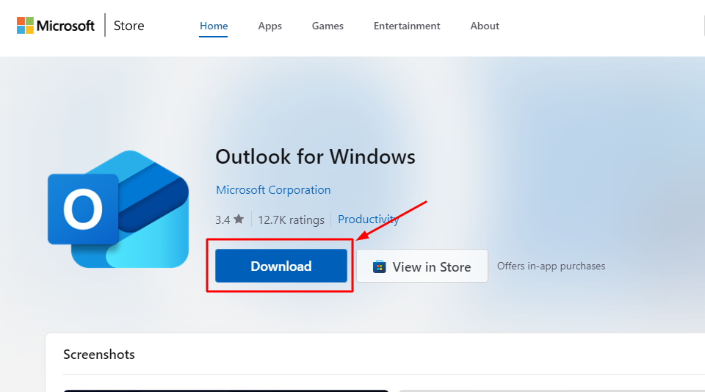The height and width of the screenshot is (392, 705).
Task: Click the Store bag icon
Action: tap(379, 267)
